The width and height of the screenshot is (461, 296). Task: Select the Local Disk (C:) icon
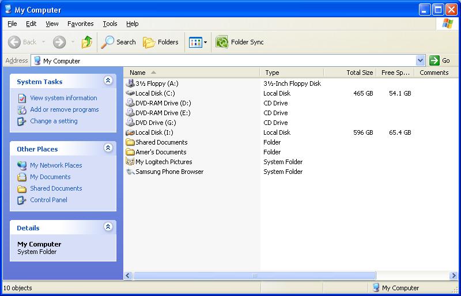[x=130, y=93]
